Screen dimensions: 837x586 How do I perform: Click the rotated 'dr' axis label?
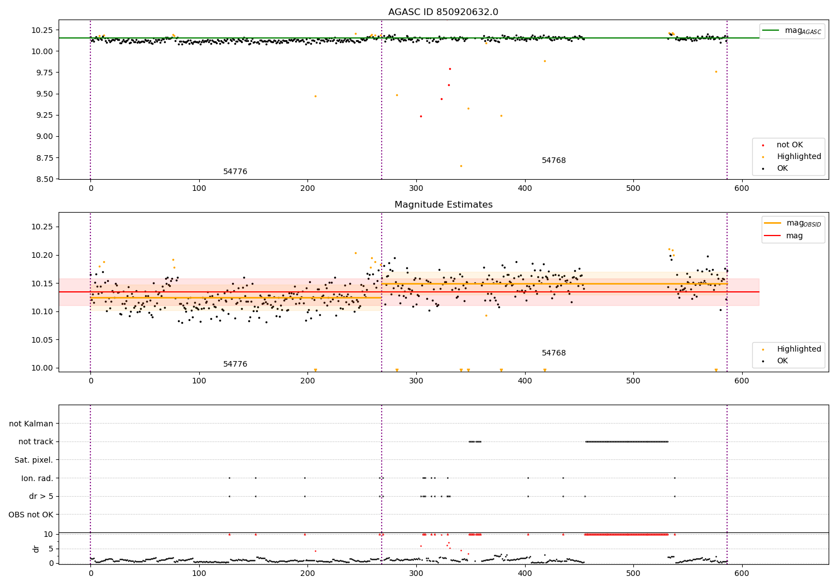36,549
